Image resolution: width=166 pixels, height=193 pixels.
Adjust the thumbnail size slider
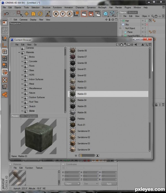tap(87, 156)
